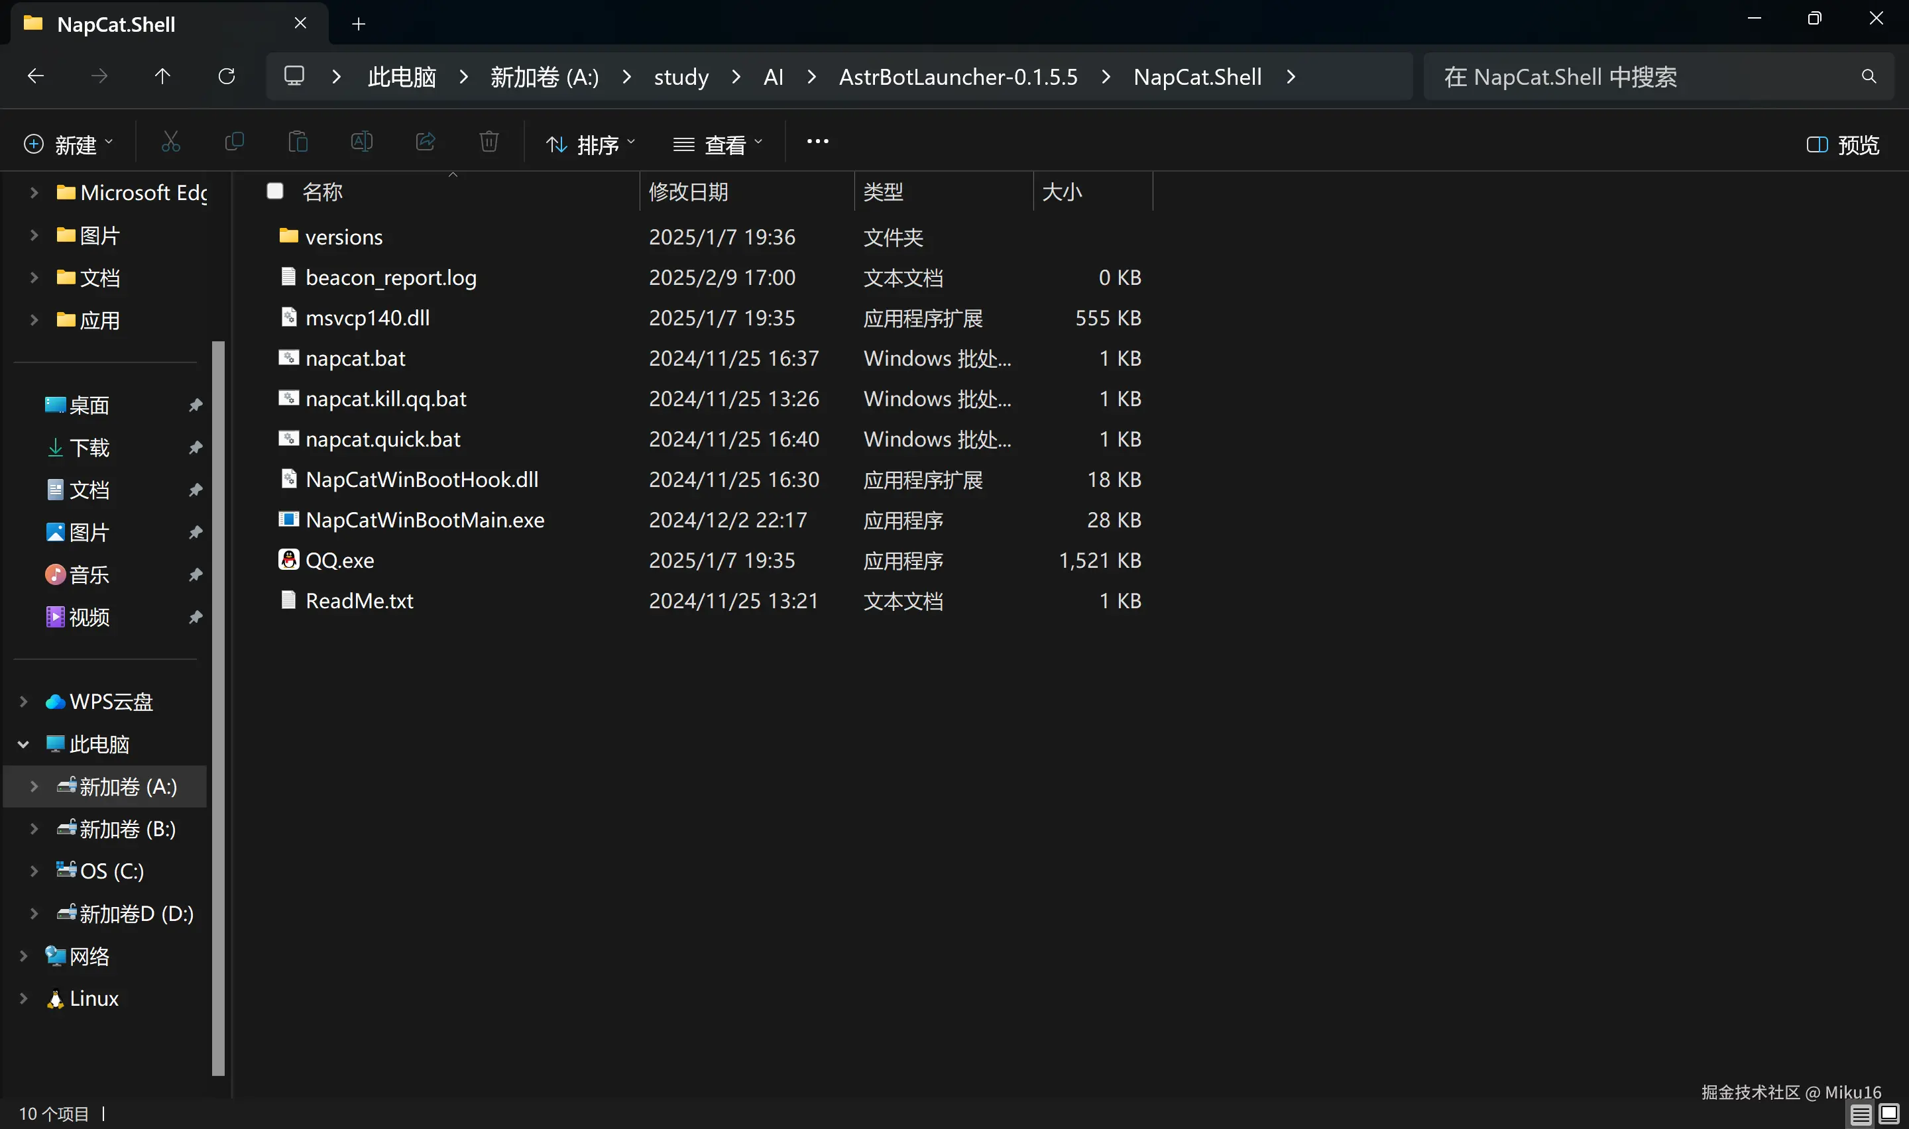
Task: Open the 排序 sort dropdown
Action: tap(591, 144)
